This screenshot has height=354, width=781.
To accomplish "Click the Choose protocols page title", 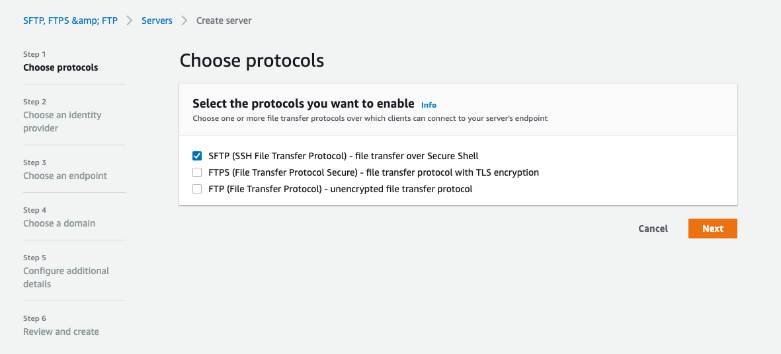I will tap(251, 61).
